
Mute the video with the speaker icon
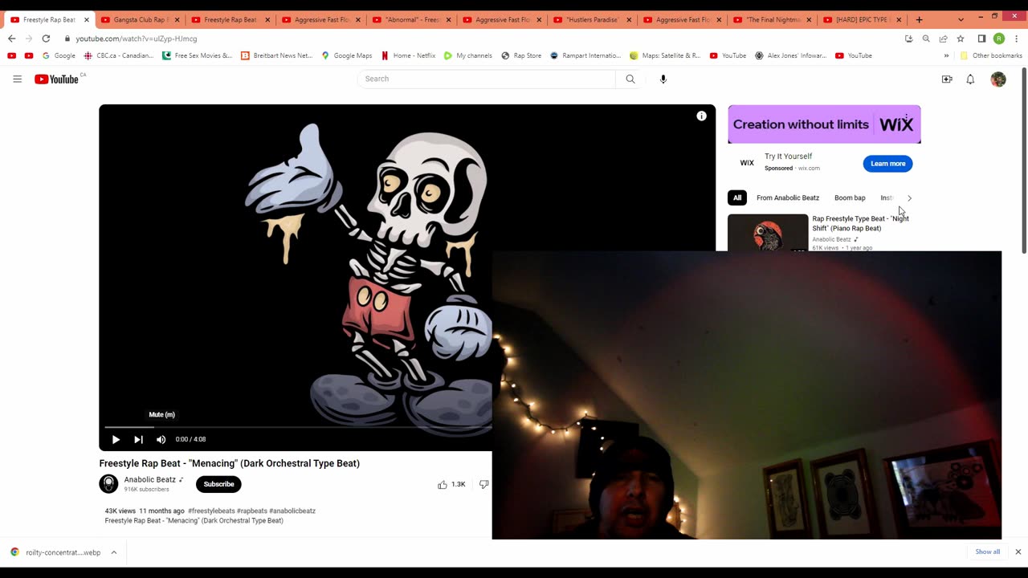tap(161, 439)
